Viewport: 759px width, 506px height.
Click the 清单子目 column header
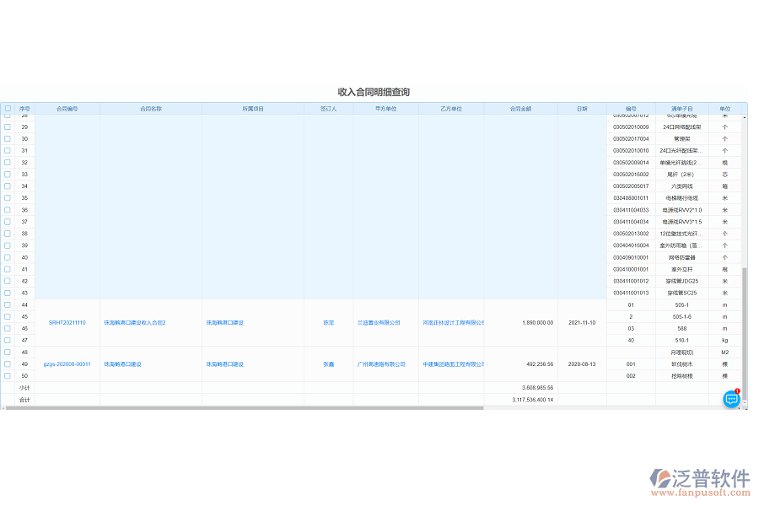point(682,109)
